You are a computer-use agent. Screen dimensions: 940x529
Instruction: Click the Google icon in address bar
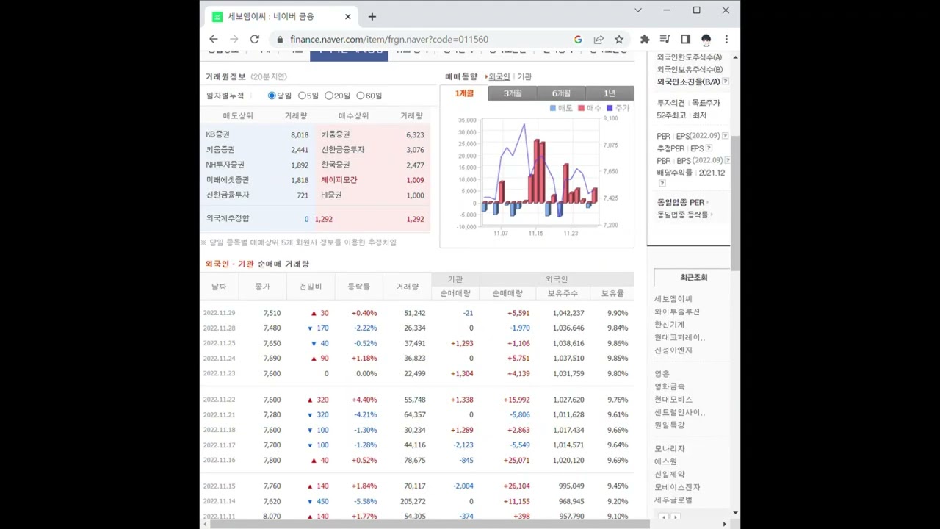[x=578, y=40]
